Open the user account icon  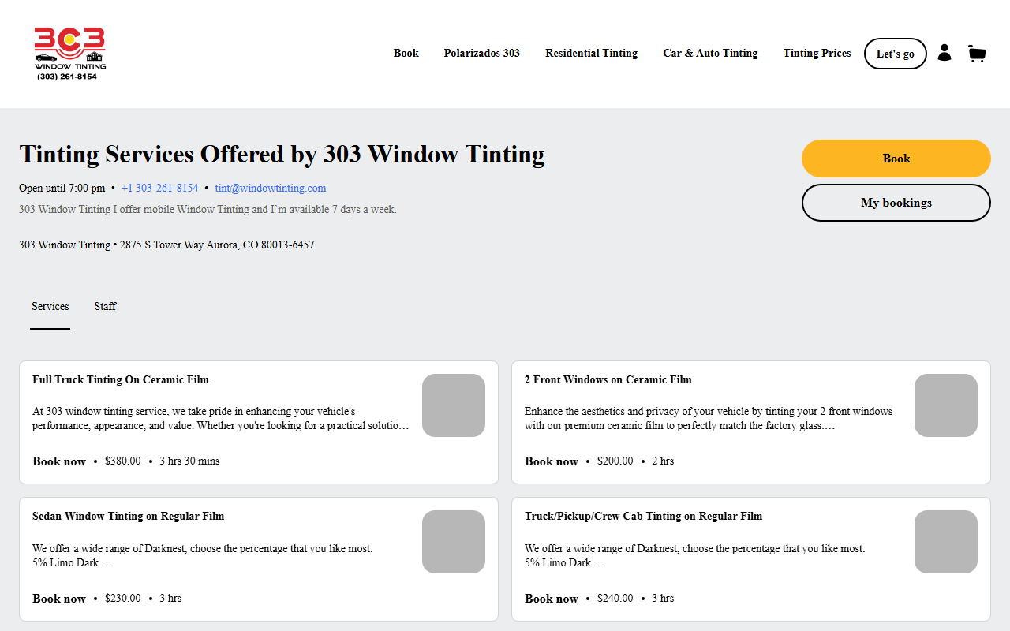945,53
